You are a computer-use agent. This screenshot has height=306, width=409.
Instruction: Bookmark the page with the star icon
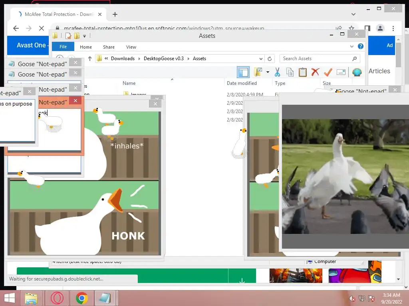click(x=351, y=28)
